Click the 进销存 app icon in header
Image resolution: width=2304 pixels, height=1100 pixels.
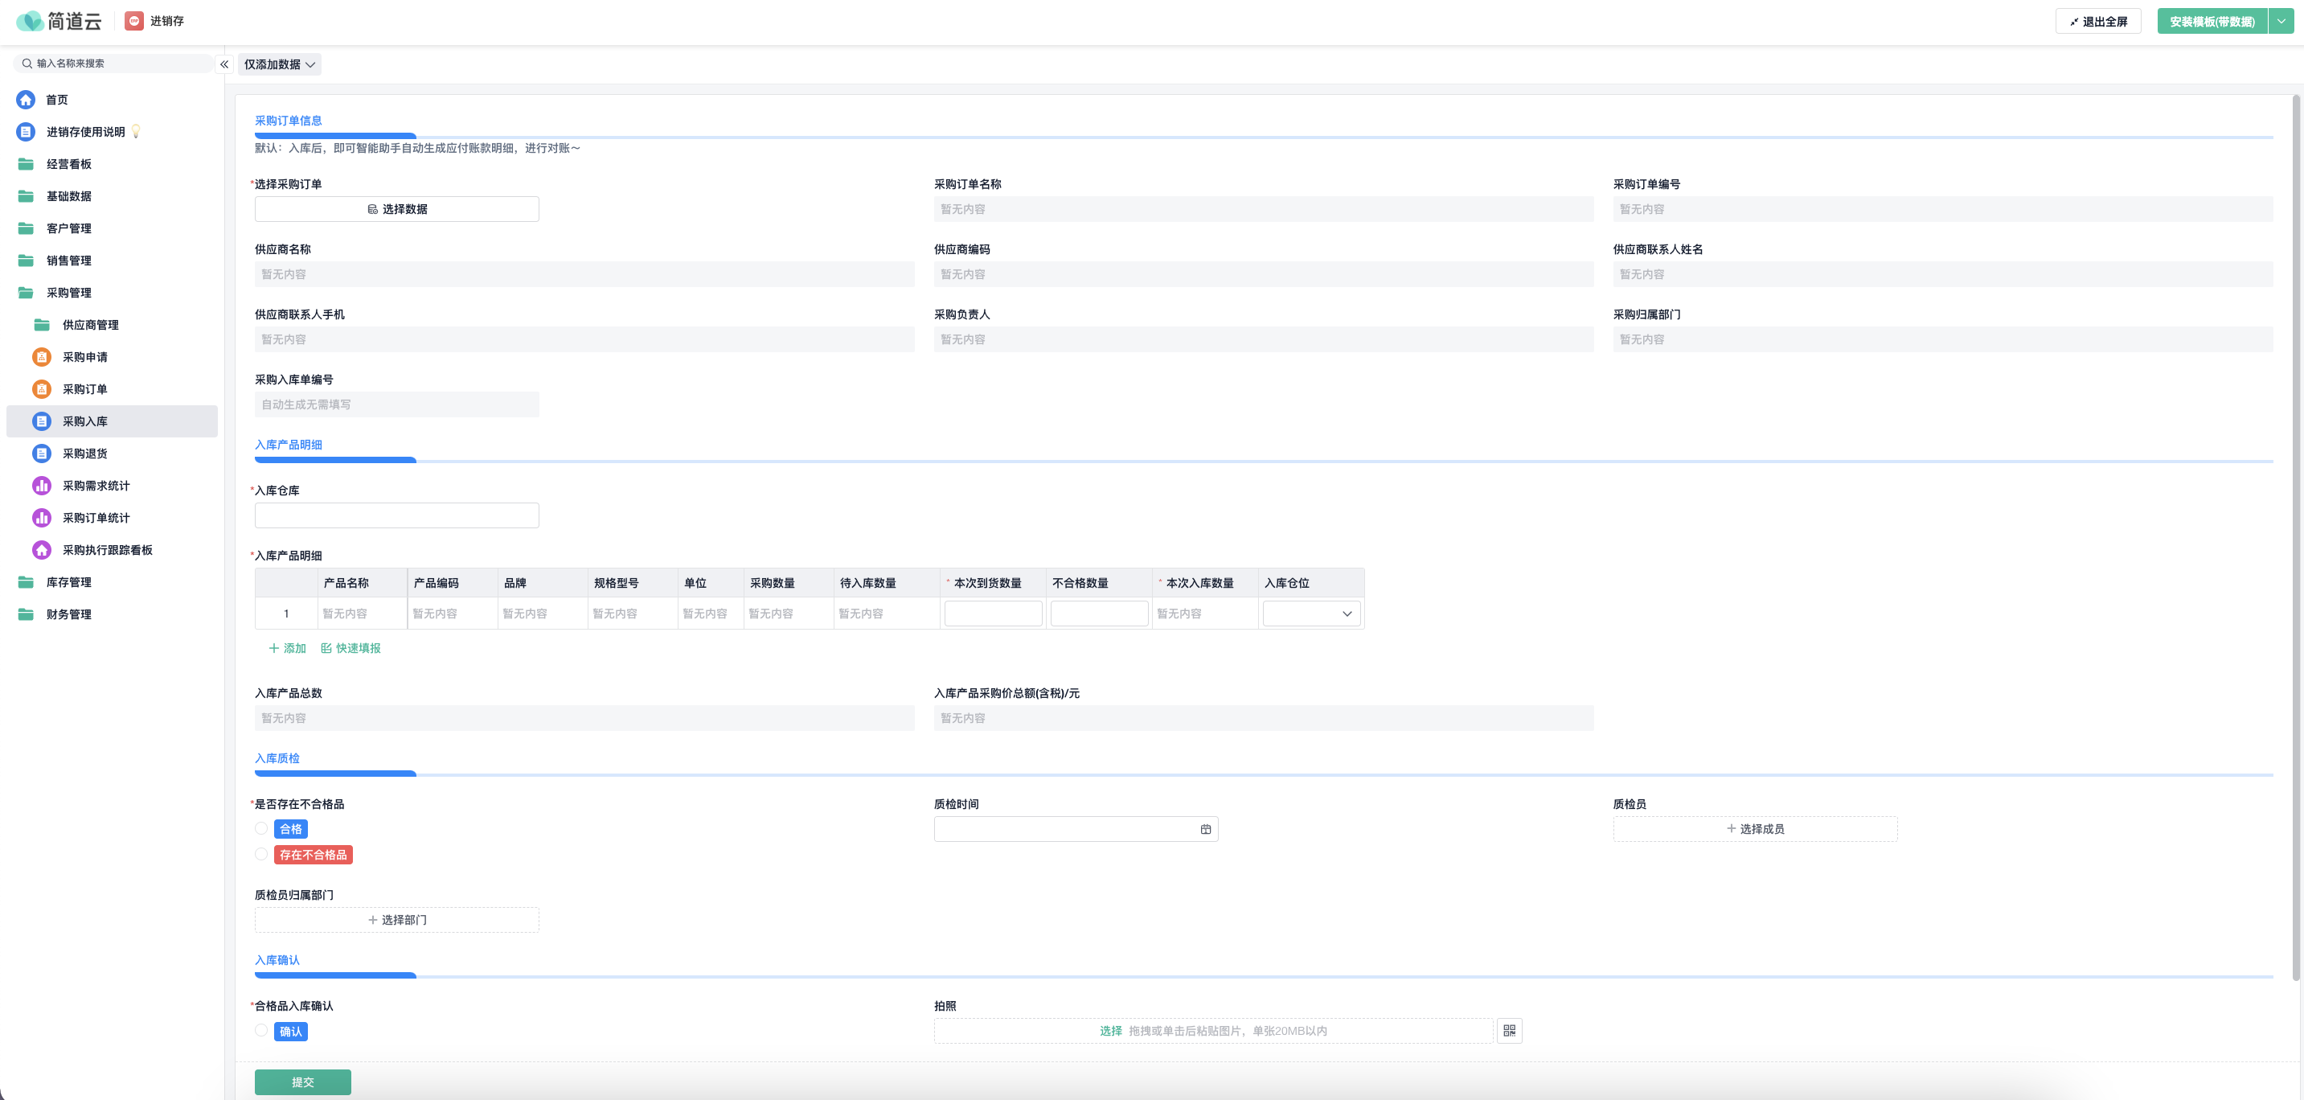[134, 21]
